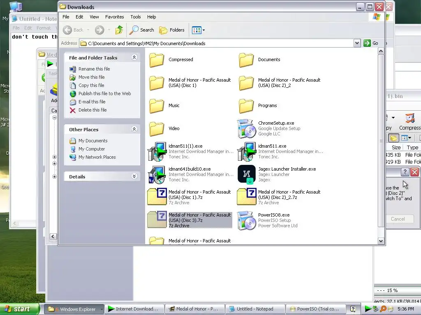Screen dimensions: 421x315
Task: Open the Tools menu
Action: coord(136,17)
